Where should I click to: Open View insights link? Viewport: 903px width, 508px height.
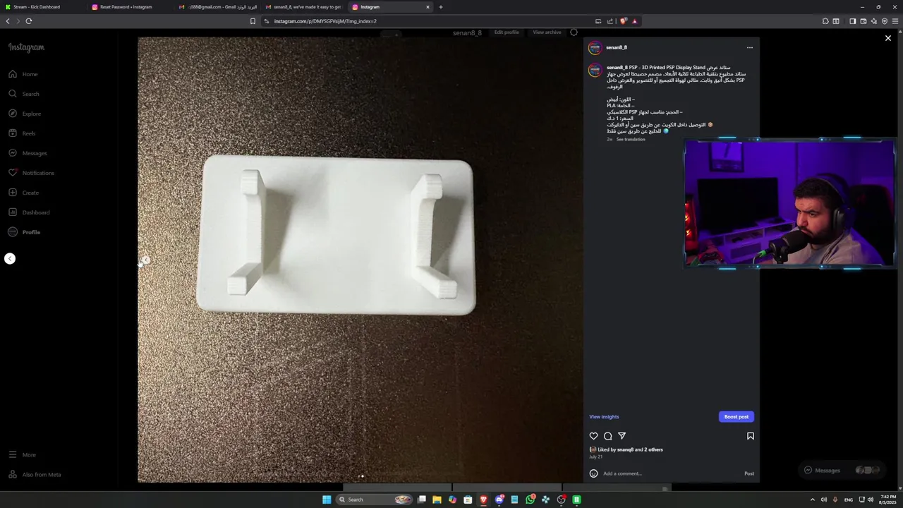tap(604, 417)
